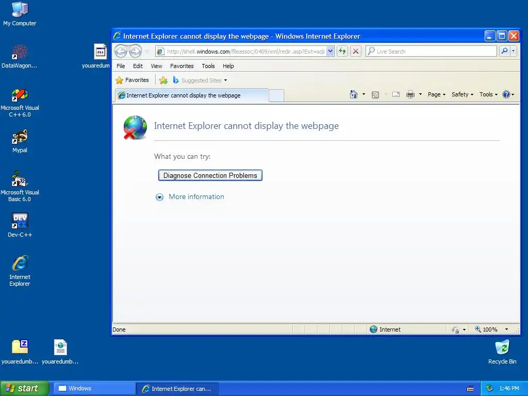Switch to Windows taskbar item
The width and height of the screenshot is (528, 396).
(x=94, y=388)
